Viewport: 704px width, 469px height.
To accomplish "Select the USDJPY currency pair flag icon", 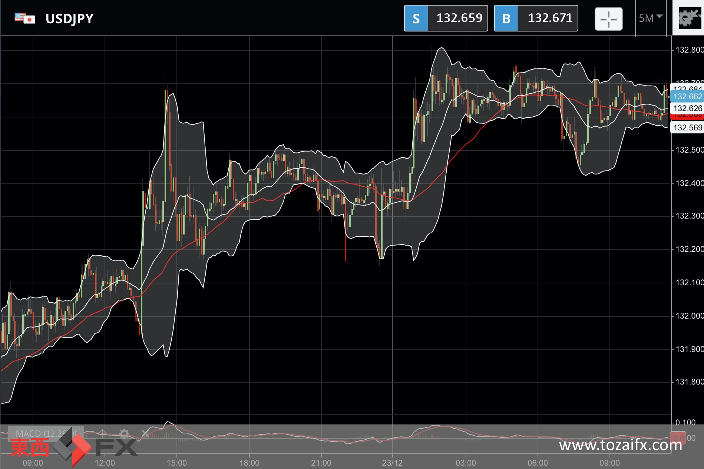I will point(25,18).
